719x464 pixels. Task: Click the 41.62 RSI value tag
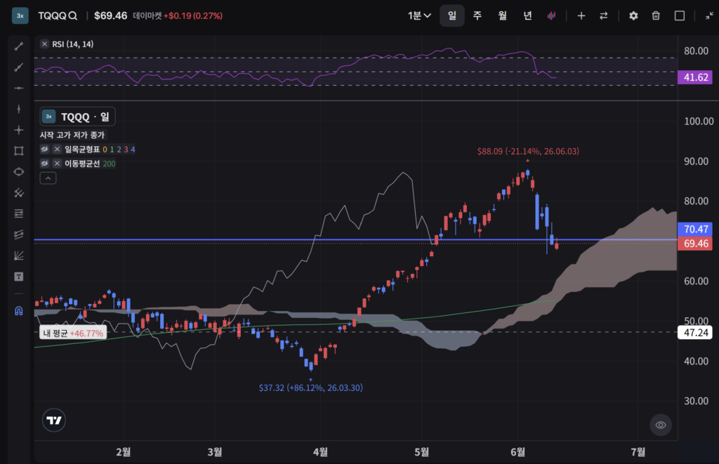tap(696, 77)
